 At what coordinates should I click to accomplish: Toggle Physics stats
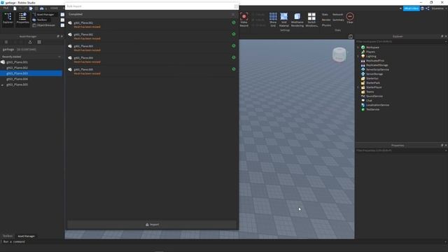[326, 25]
